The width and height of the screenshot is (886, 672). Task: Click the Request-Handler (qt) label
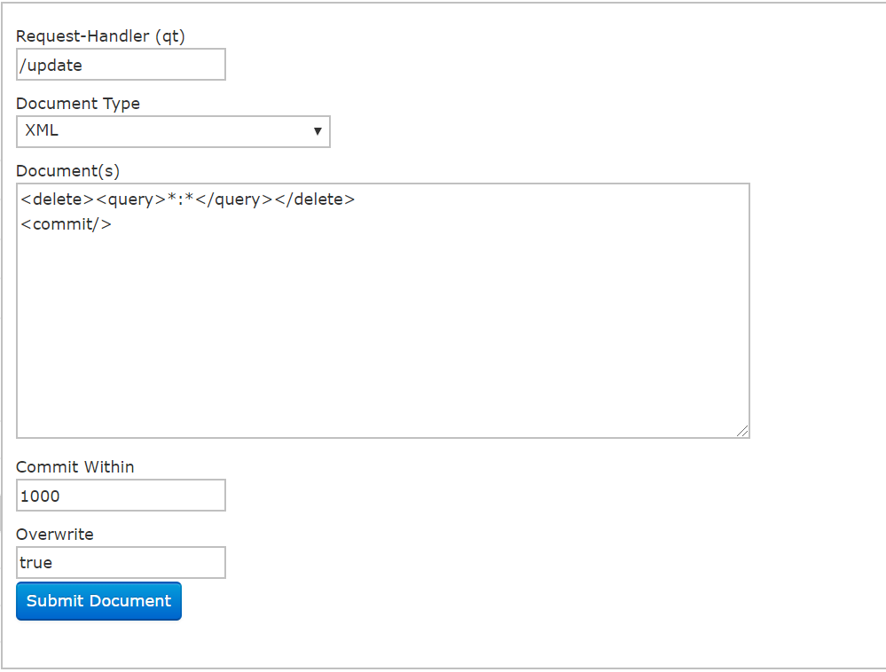coord(100,36)
